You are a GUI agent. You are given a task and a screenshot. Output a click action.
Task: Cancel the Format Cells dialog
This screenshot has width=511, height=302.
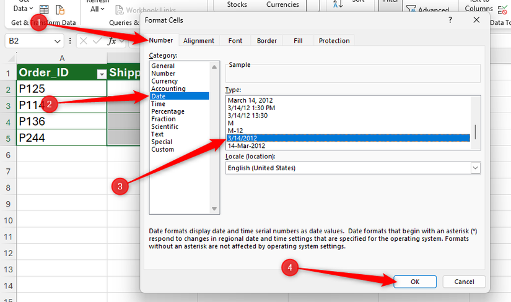tap(464, 282)
